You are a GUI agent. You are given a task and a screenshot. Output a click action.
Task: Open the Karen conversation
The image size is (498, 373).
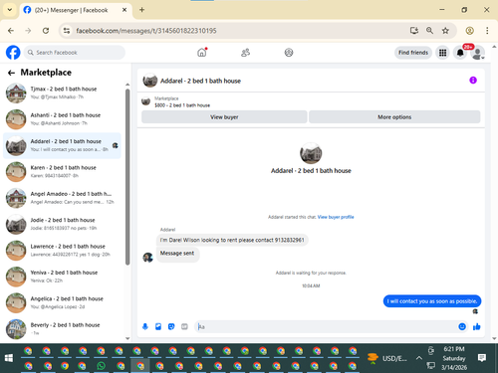(x=62, y=172)
